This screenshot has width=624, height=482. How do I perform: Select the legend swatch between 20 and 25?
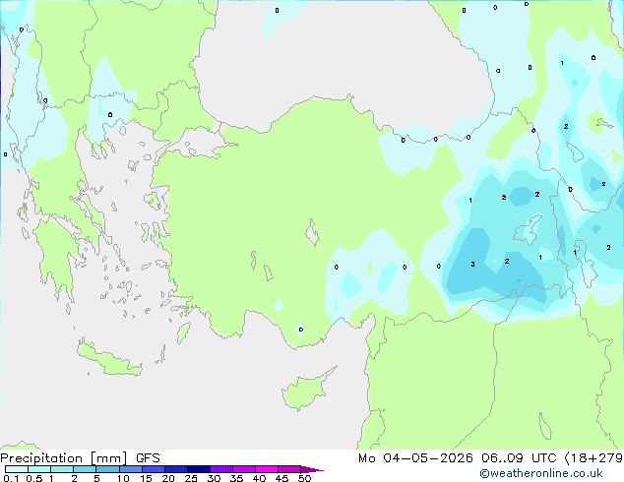[176, 469]
